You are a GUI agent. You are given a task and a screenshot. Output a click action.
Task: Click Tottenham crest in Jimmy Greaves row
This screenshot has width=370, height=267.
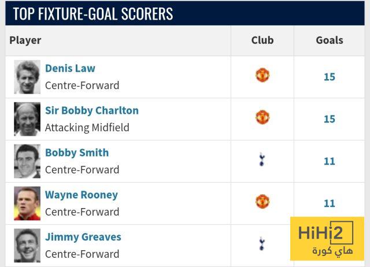click(x=262, y=243)
